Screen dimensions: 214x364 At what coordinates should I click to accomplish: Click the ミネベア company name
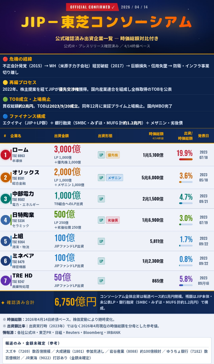pyautogui.click(x=23, y=256)
